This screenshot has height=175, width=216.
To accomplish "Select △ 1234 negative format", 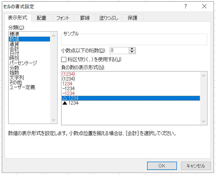I will click(x=131, y=98).
